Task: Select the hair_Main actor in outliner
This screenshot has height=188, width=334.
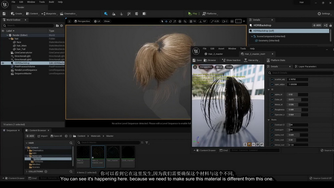Action: click(x=21, y=46)
